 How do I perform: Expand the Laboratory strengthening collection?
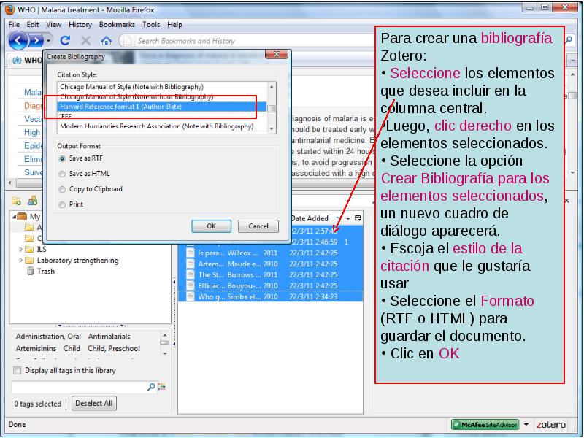click(x=21, y=261)
